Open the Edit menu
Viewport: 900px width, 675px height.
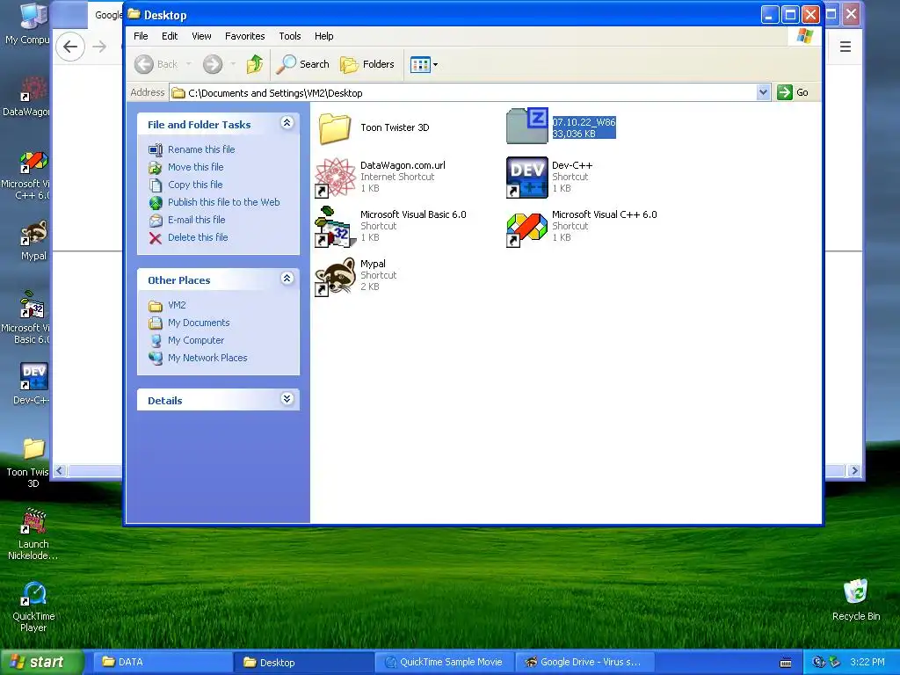tap(170, 36)
